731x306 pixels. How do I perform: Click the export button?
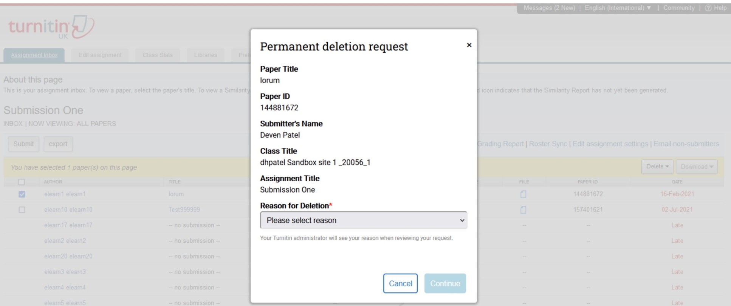(x=58, y=144)
